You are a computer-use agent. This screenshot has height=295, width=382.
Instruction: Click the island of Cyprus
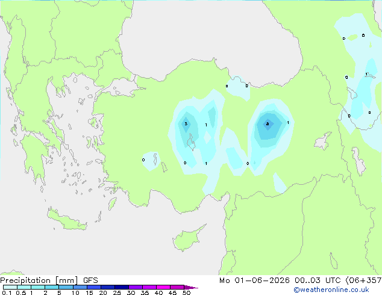tap(189, 238)
